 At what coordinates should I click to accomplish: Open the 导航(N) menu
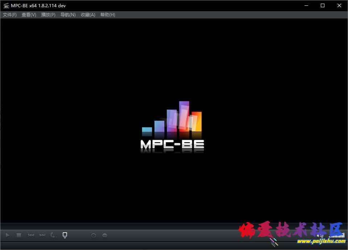[68, 15]
